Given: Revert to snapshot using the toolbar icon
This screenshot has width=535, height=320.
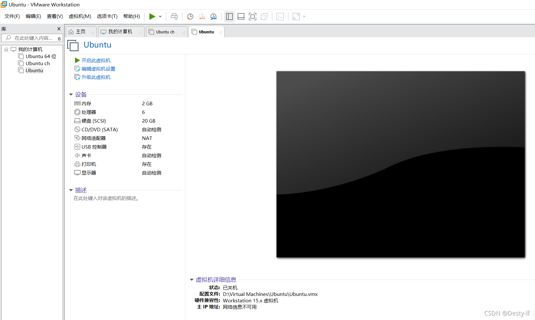Looking at the screenshot, I should (x=202, y=16).
